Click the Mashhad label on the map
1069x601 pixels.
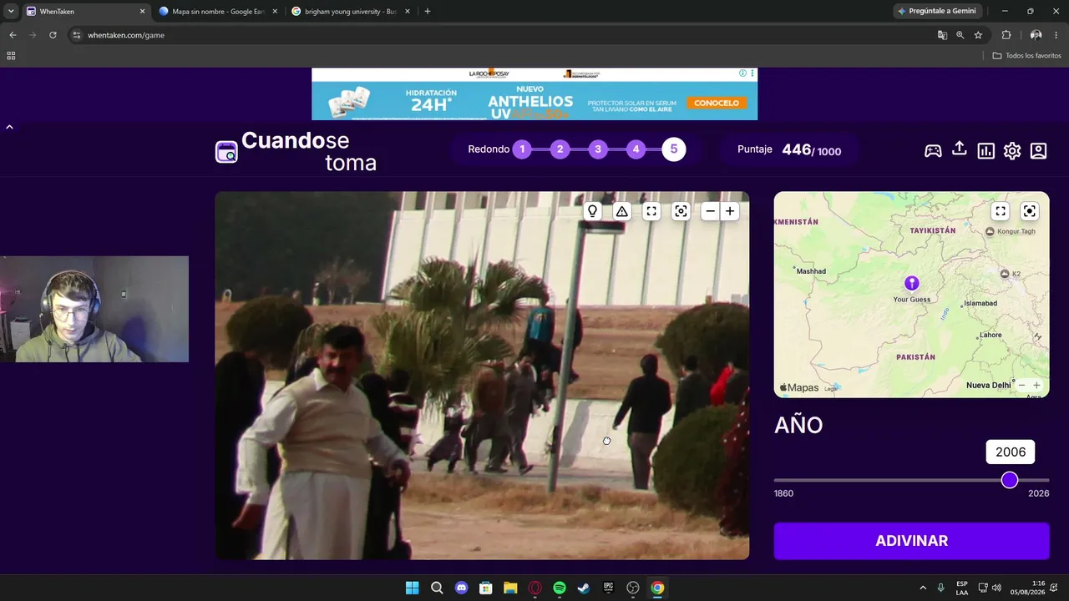[811, 271]
